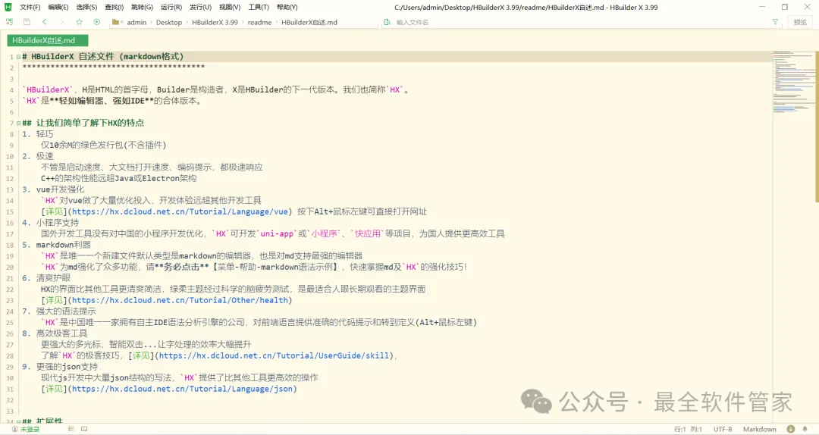
Task: Open the 视图(V) menu
Action: coord(230,8)
